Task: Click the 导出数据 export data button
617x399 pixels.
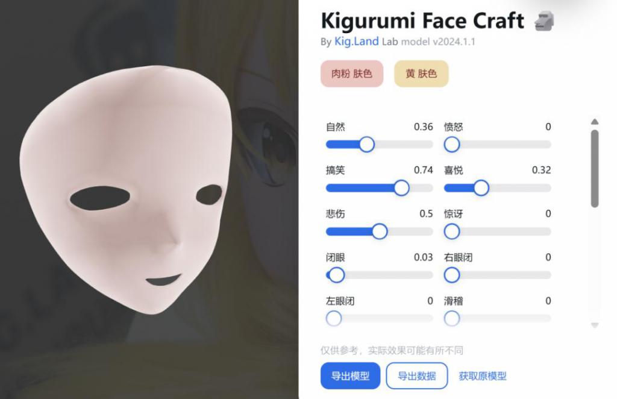Action: point(417,375)
